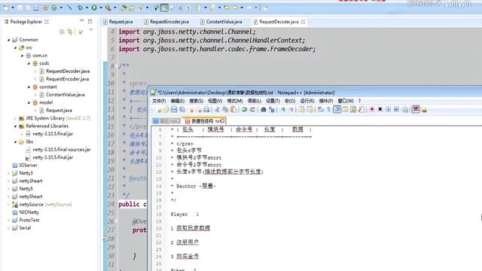Collapse Referenced Libraries node
482x271 pixels.
click(x=15, y=126)
